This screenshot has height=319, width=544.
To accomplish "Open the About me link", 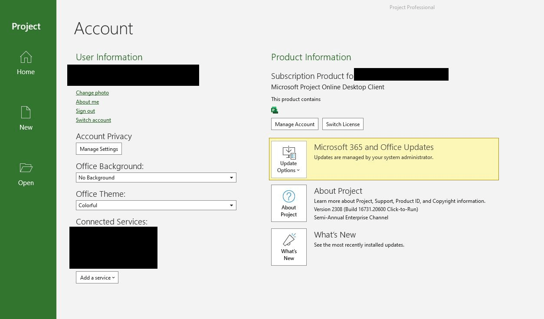I will coord(87,101).
